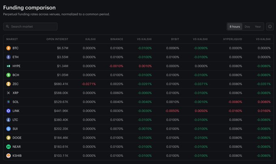
Task: Click XRP open interest $588.00K
Action: click(x=61, y=93)
